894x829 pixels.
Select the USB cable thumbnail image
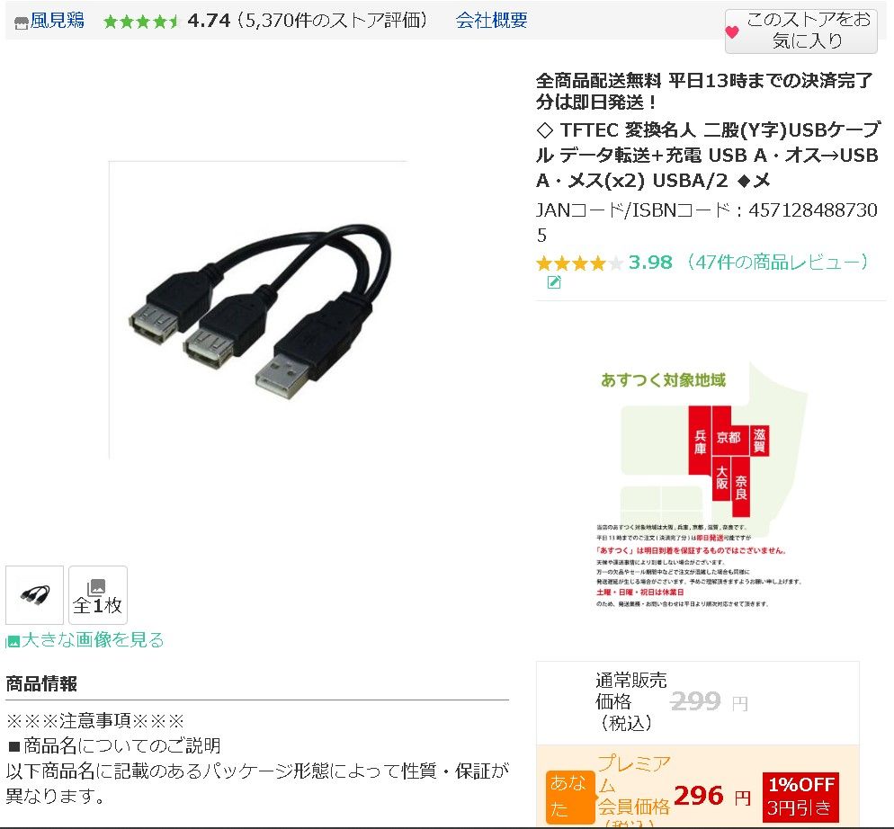pos(34,594)
